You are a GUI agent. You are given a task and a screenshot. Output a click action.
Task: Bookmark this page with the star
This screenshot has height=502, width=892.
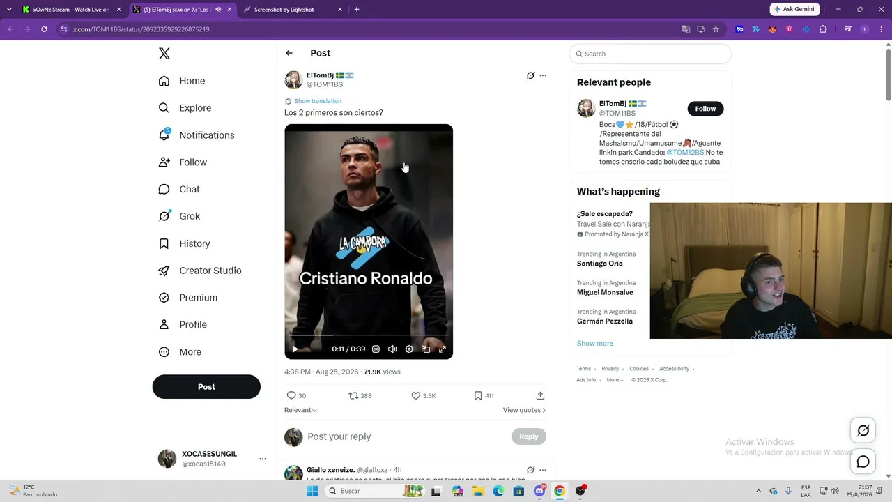pos(716,29)
